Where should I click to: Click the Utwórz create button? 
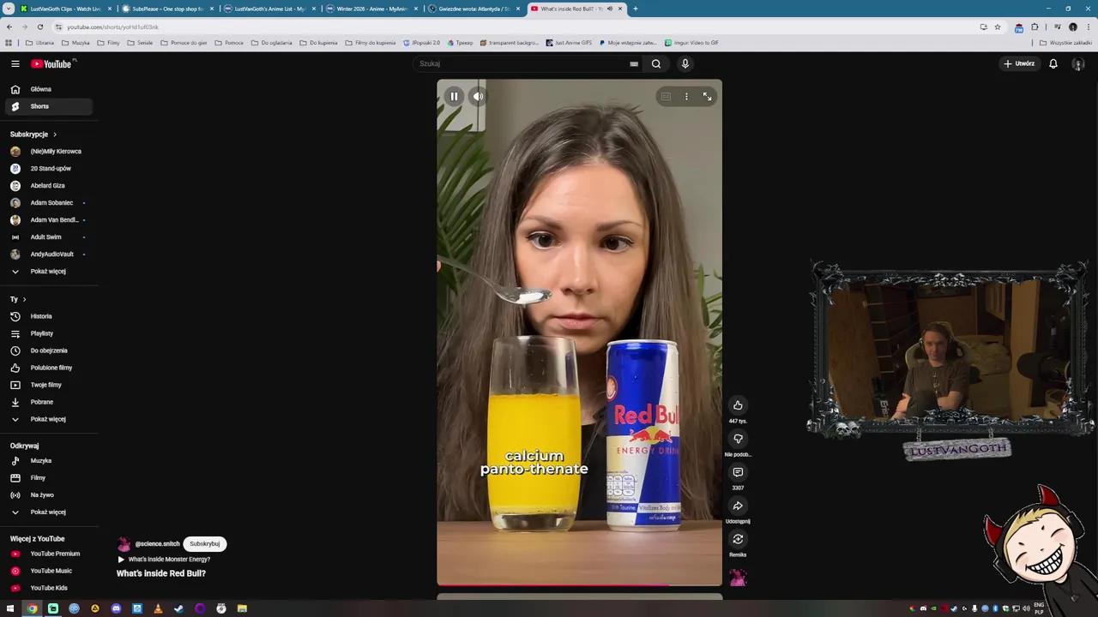point(1019,63)
